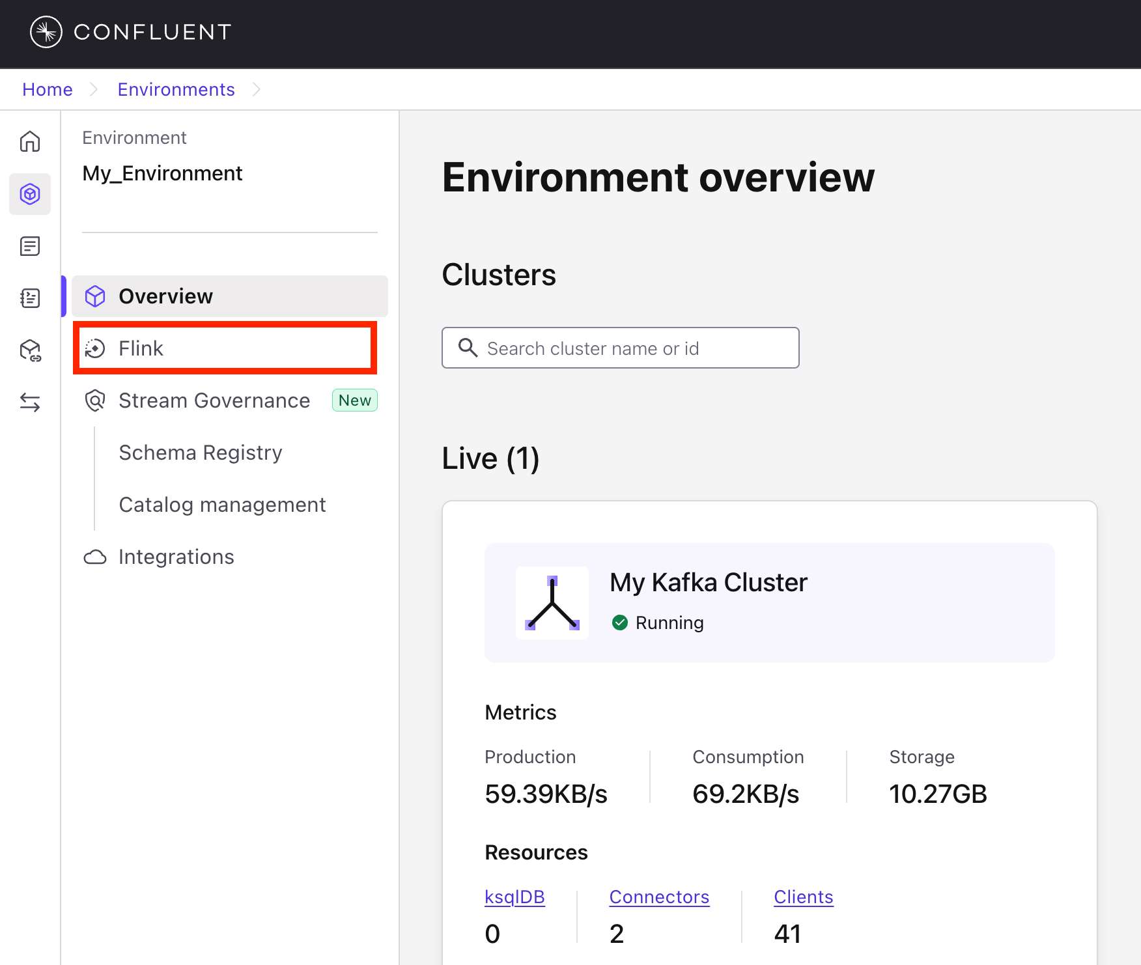Click the Confluent logo icon
Viewport: 1141px width, 965px height.
(x=46, y=32)
